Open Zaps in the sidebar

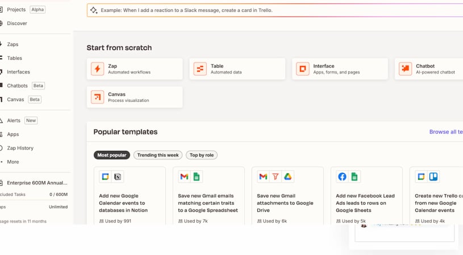coord(12,44)
